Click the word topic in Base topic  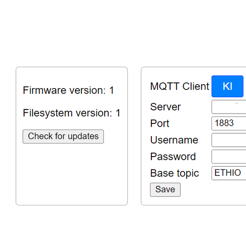(x=187, y=173)
